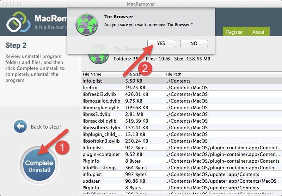Sort by the File Path column header
Viewport: 282px width, 196px height.
(223, 74)
